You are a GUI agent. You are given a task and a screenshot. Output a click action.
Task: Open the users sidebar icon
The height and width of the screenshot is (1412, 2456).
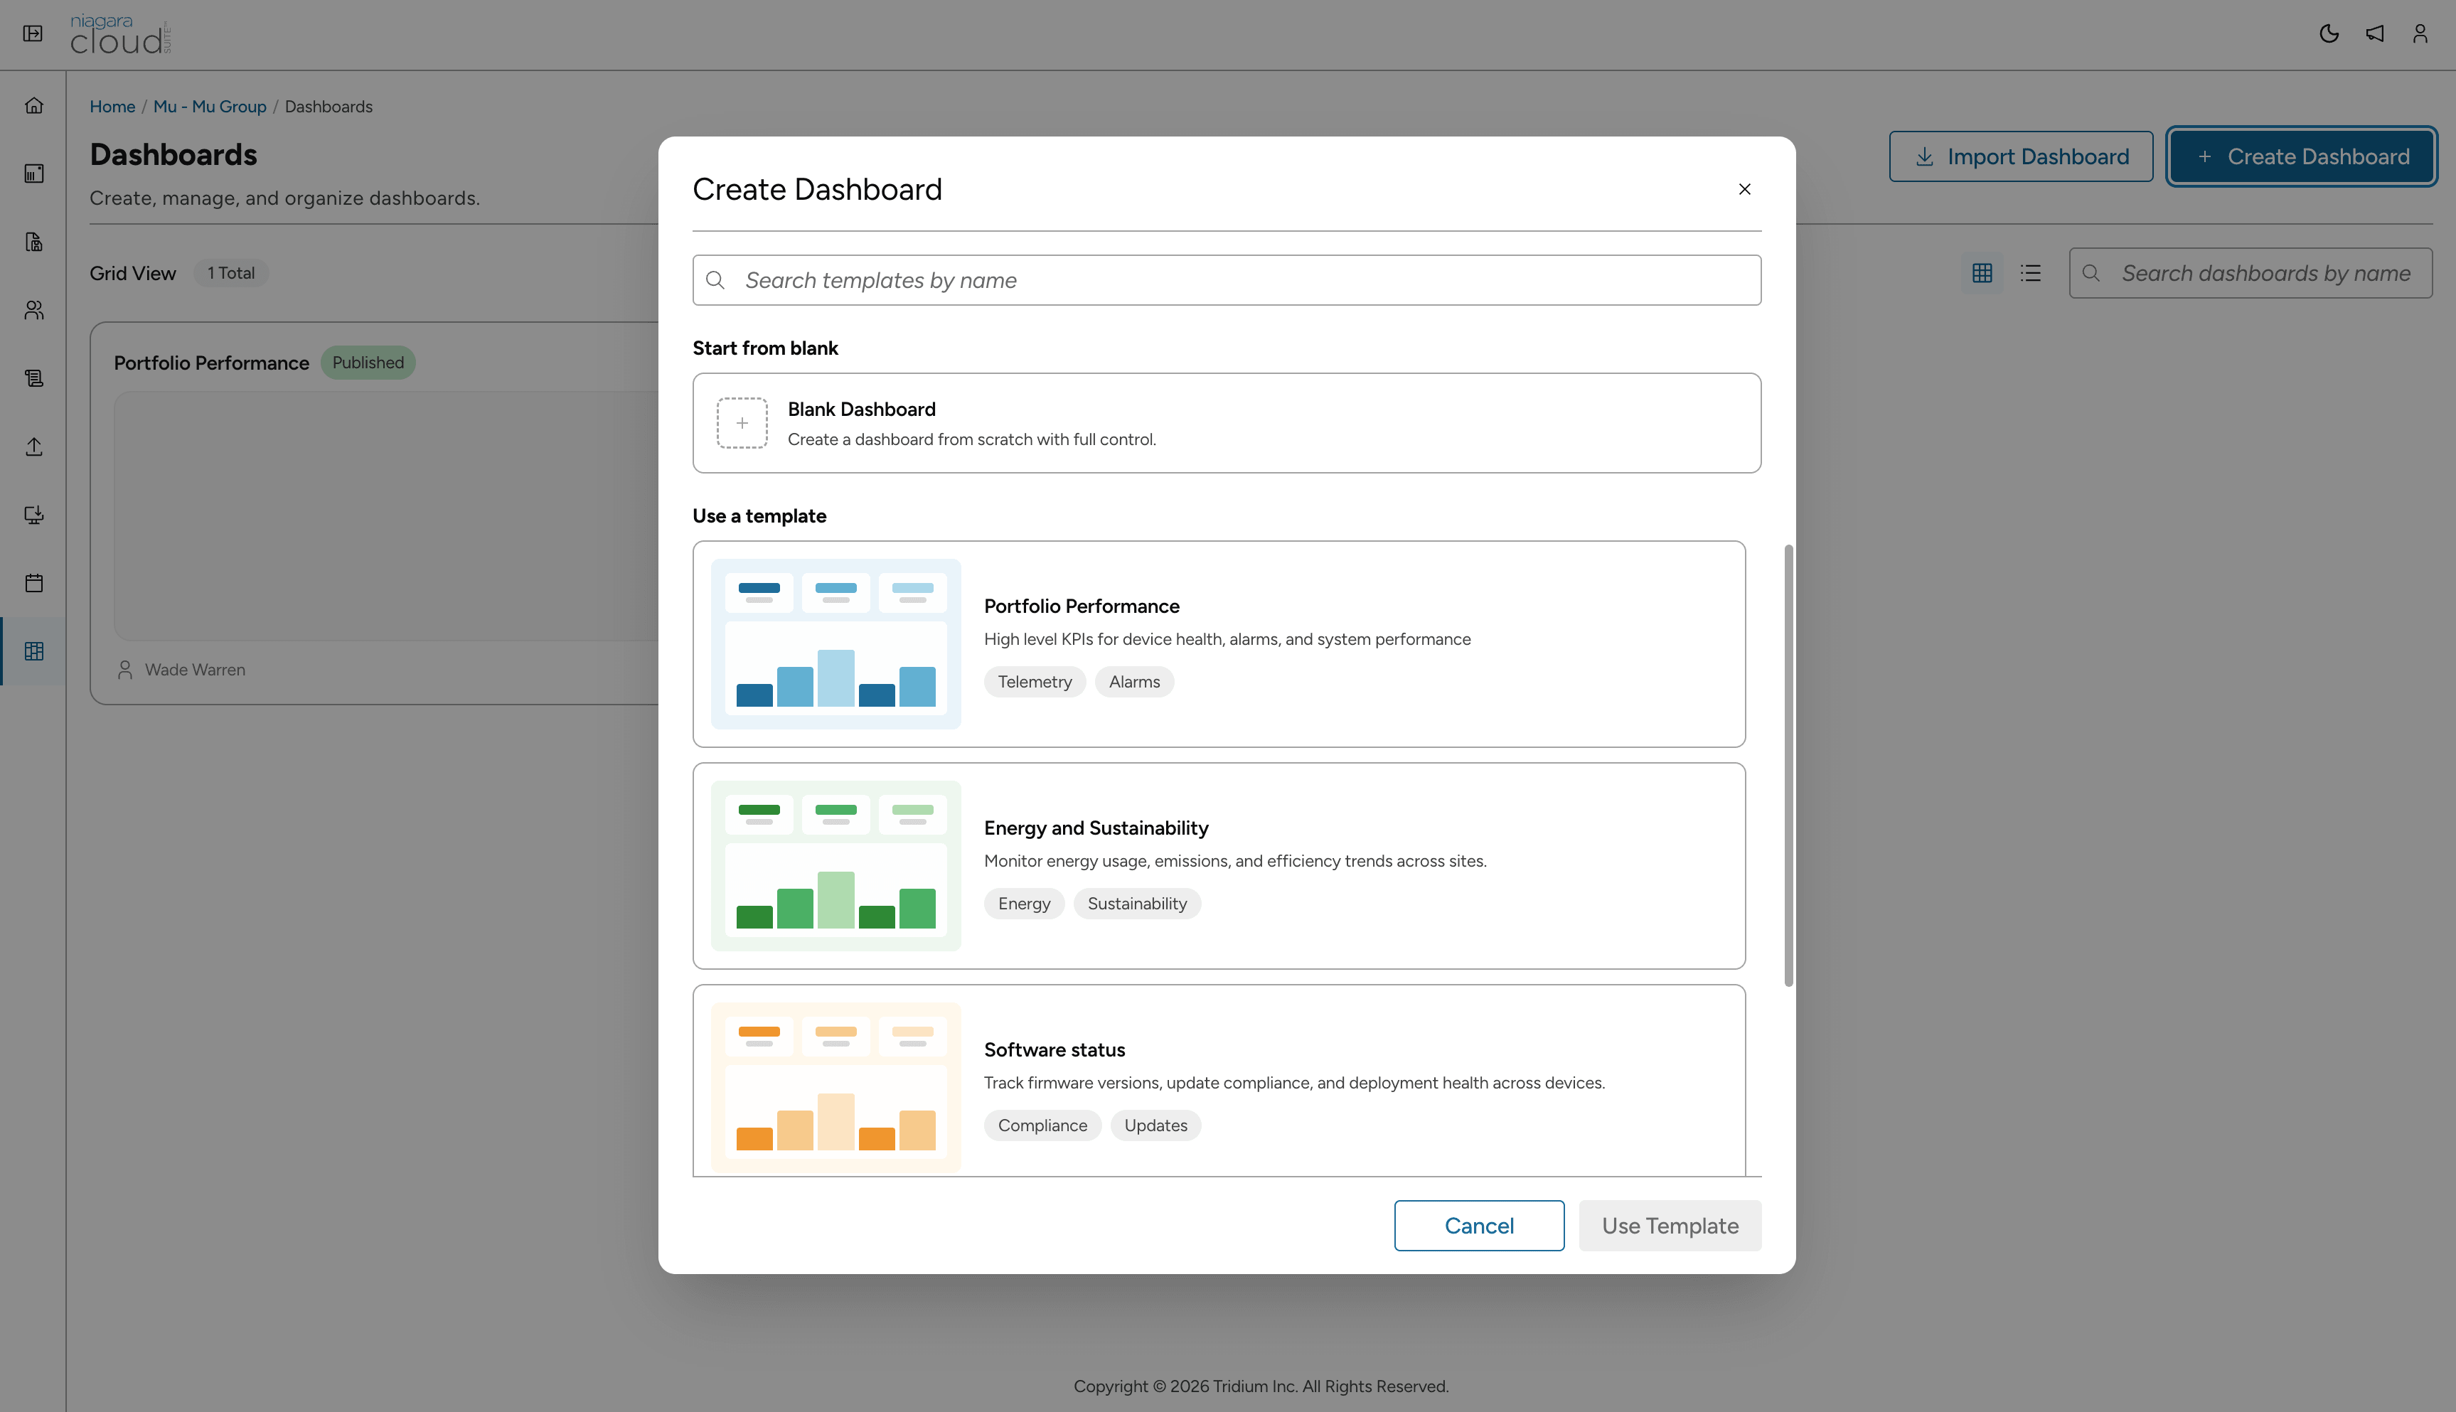click(34, 309)
